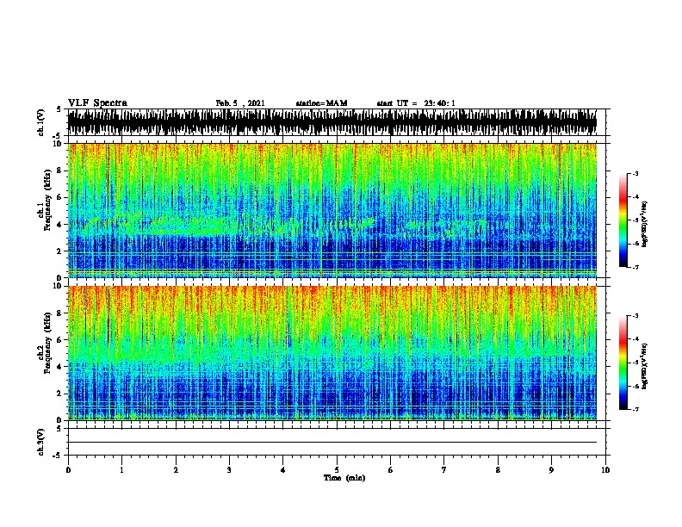Click the '10' tick on ch.1 frequency axis

(x=58, y=144)
